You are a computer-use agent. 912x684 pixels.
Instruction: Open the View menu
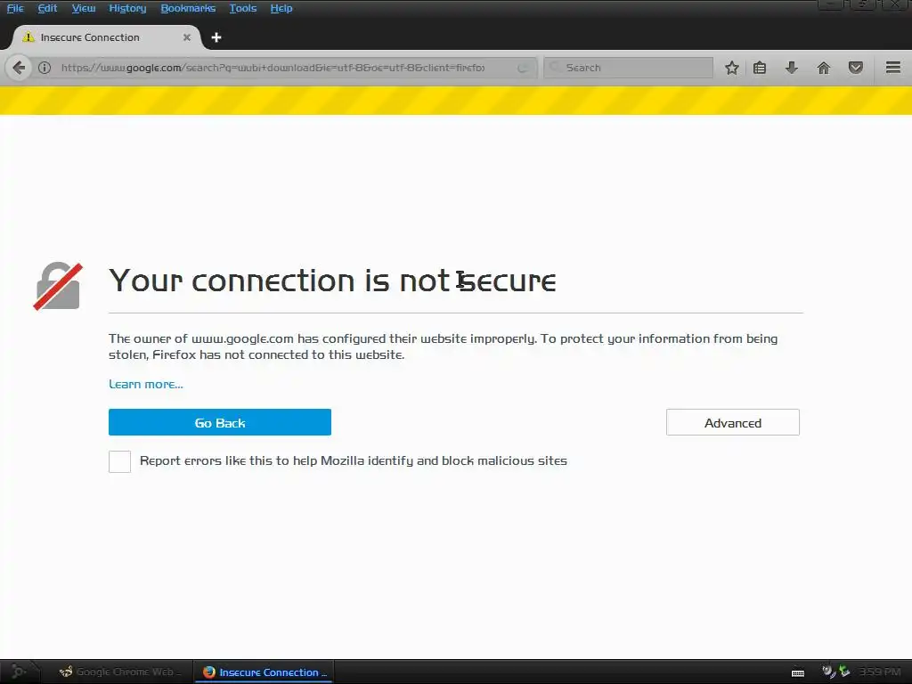coord(83,8)
